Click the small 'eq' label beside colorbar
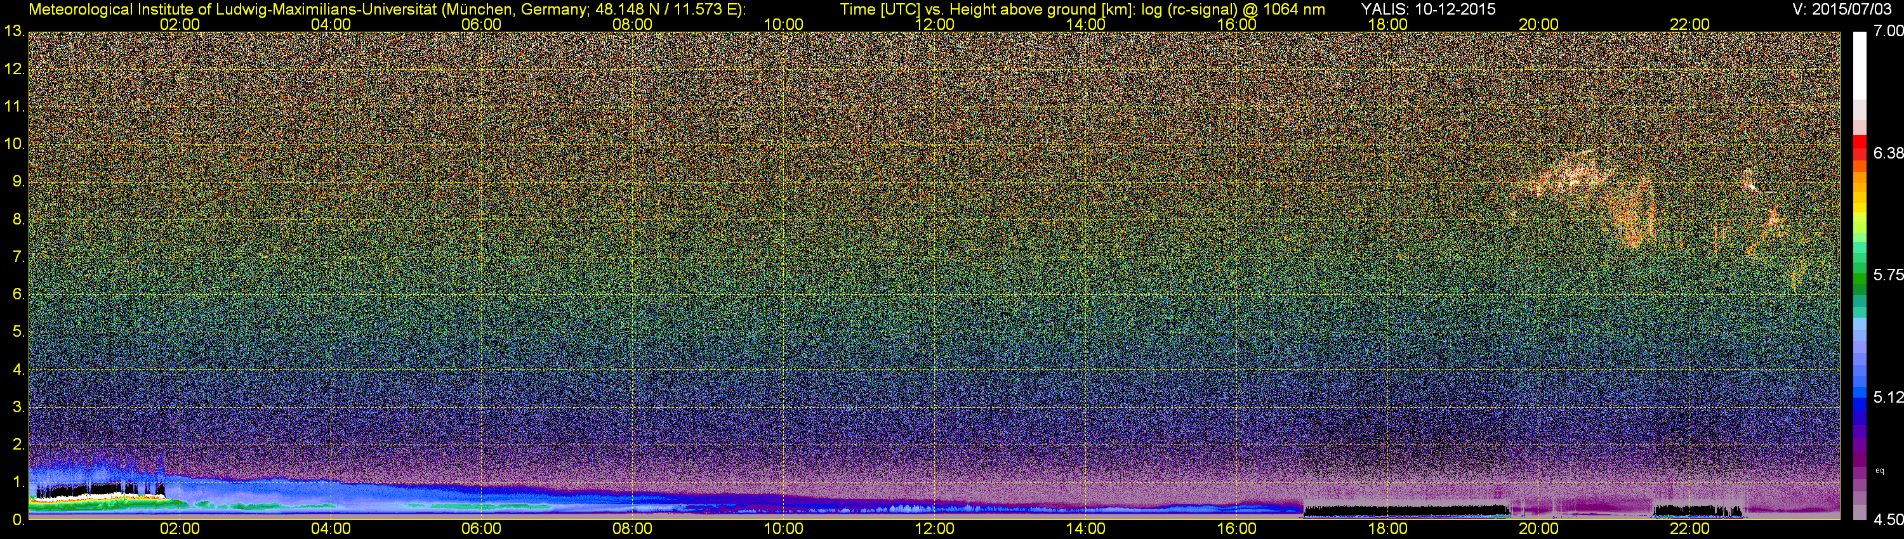Image resolution: width=1904 pixels, height=539 pixels. tap(1880, 471)
